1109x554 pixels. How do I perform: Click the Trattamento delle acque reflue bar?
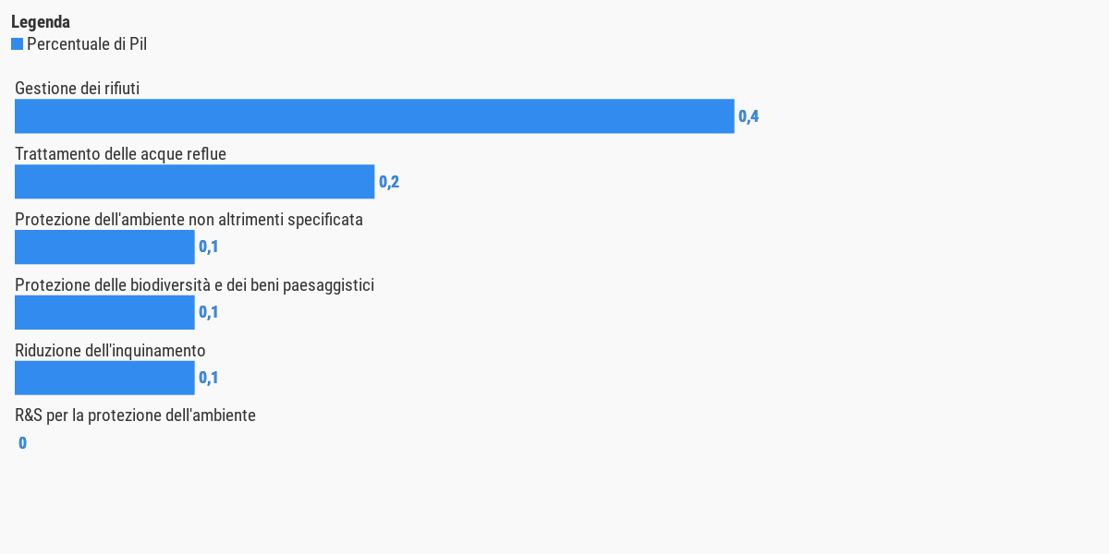pos(194,182)
